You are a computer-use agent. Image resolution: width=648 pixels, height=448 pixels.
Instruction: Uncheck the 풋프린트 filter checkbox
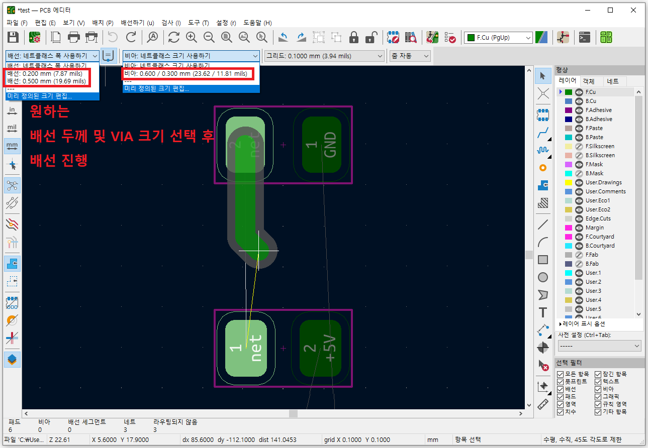pos(560,382)
